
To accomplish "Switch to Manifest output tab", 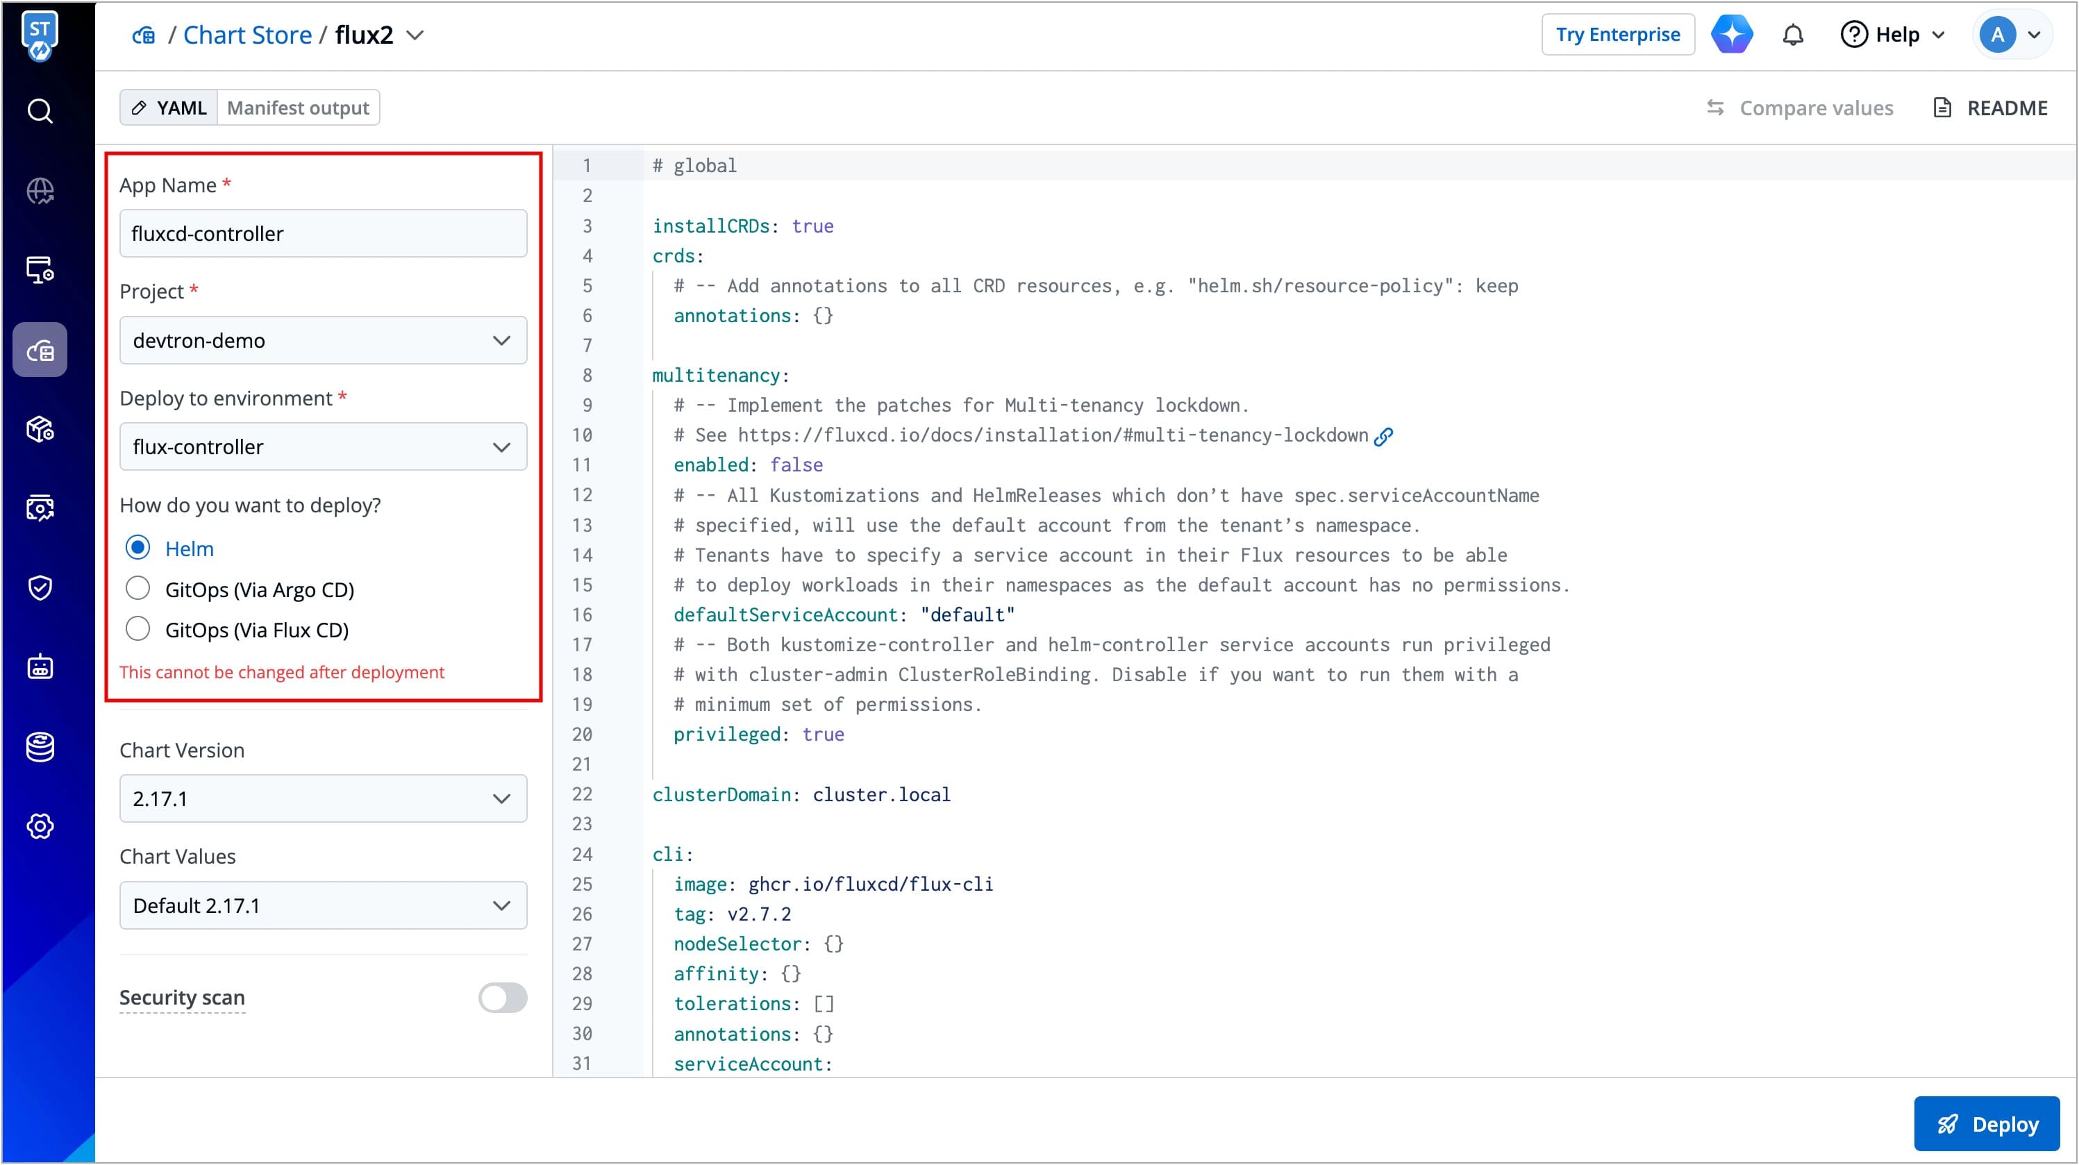I will point(298,108).
